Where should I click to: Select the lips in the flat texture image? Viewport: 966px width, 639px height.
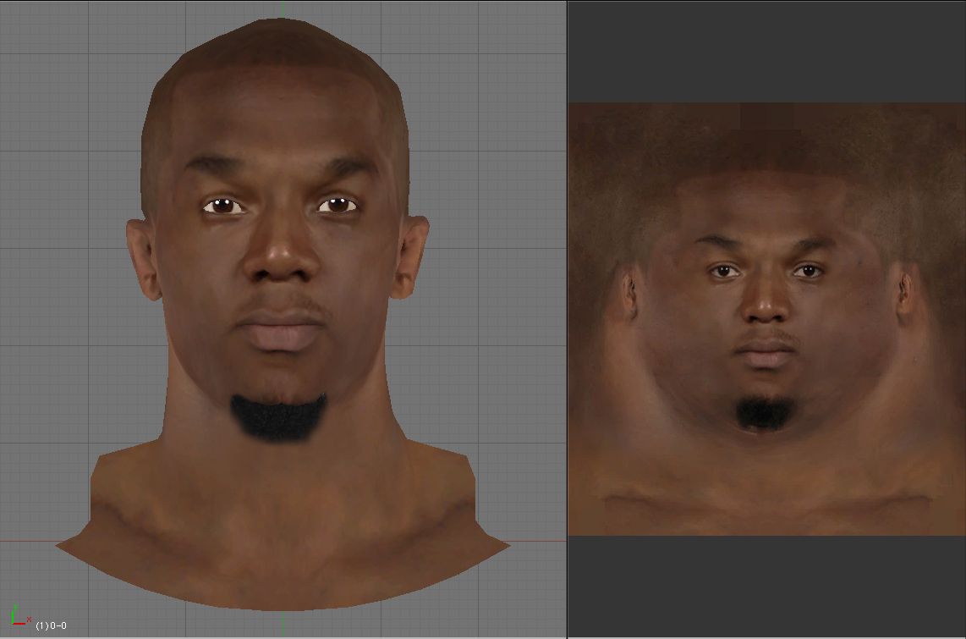pos(765,355)
